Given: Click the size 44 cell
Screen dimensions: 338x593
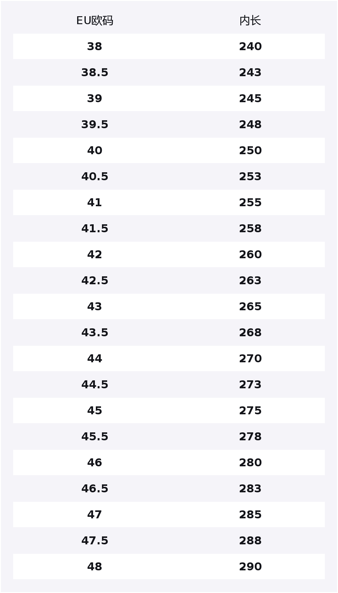Looking at the screenshot, I should [95, 359].
